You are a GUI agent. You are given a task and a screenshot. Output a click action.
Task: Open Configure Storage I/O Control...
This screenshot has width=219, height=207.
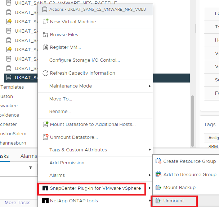(95, 60)
